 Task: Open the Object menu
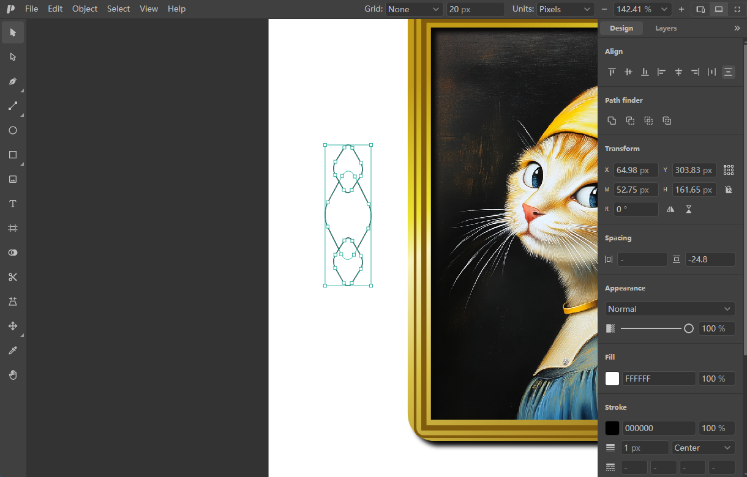click(x=84, y=9)
